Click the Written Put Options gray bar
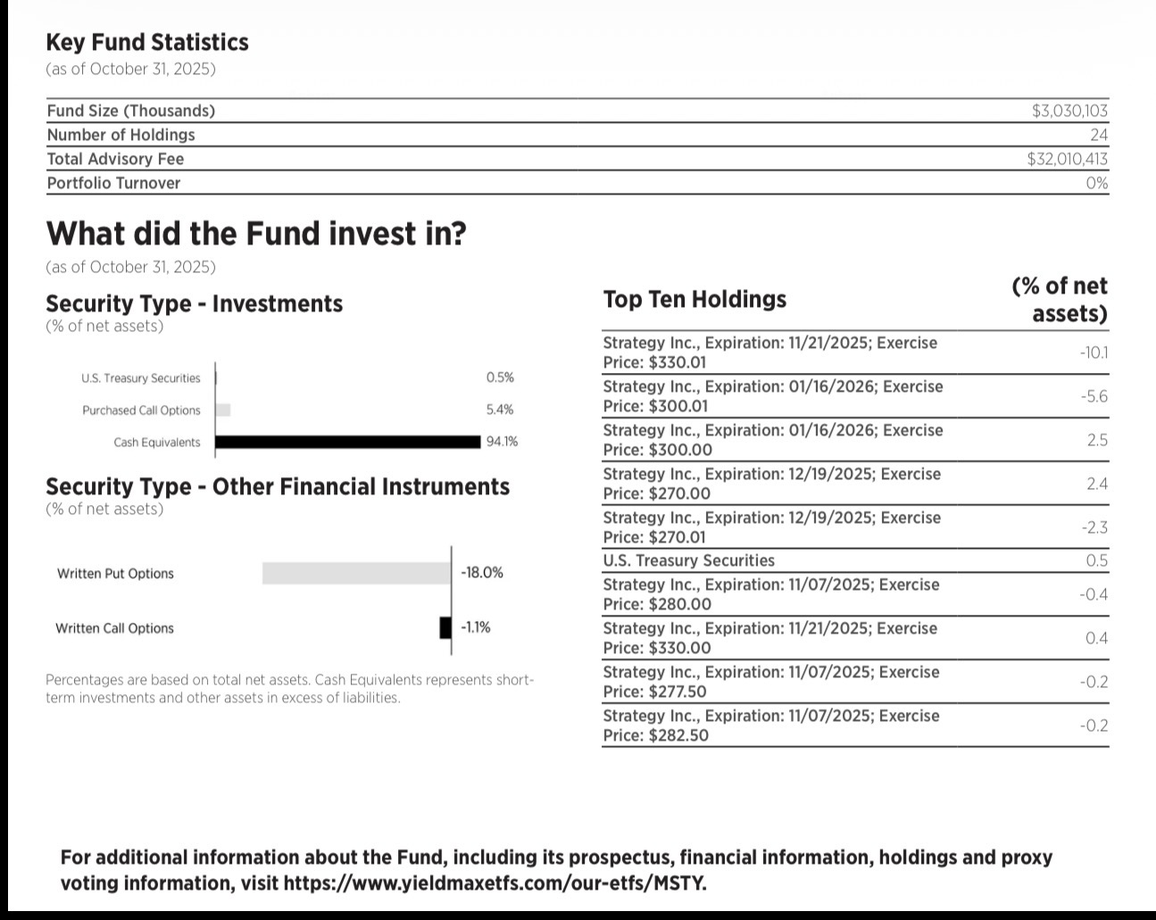The height and width of the screenshot is (920, 1156). coord(356,573)
